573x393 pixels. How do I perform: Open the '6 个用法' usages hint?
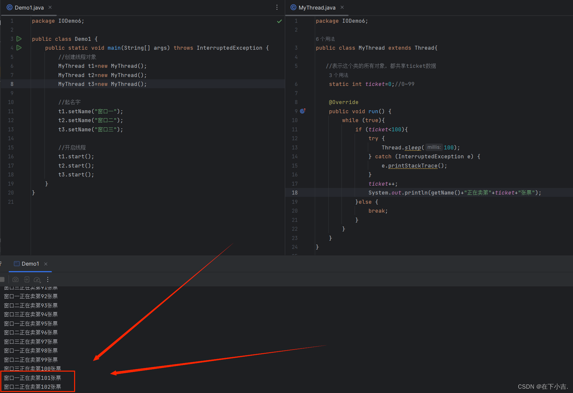[325, 39]
